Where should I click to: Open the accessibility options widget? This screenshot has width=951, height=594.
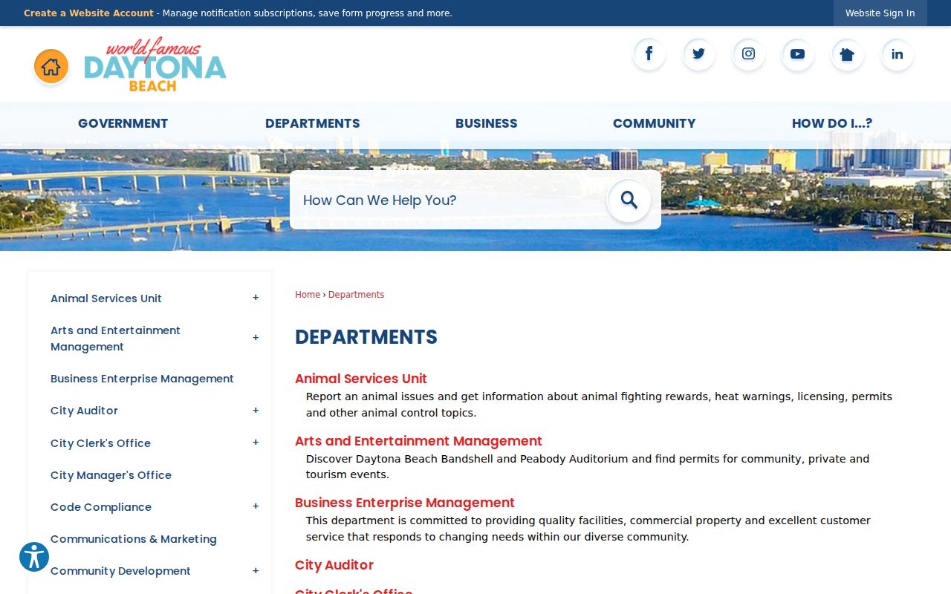coord(34,557)
